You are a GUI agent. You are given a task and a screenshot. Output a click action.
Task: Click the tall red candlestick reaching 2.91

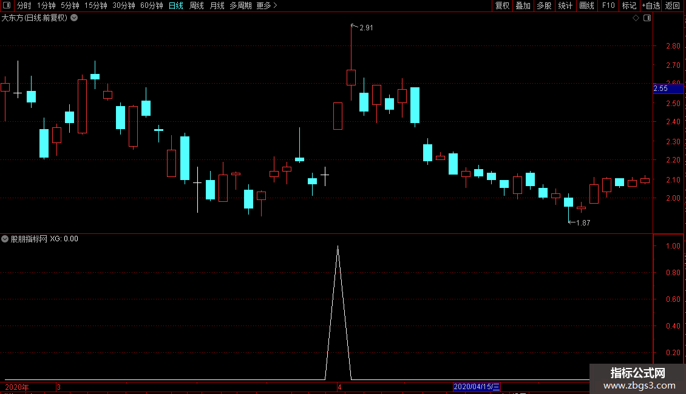pyautogui.click(x=351, y=78)
